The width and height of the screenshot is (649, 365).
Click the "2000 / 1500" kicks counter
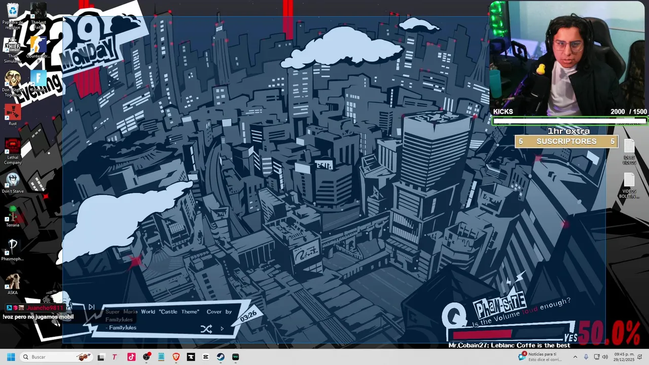point(629,112)
